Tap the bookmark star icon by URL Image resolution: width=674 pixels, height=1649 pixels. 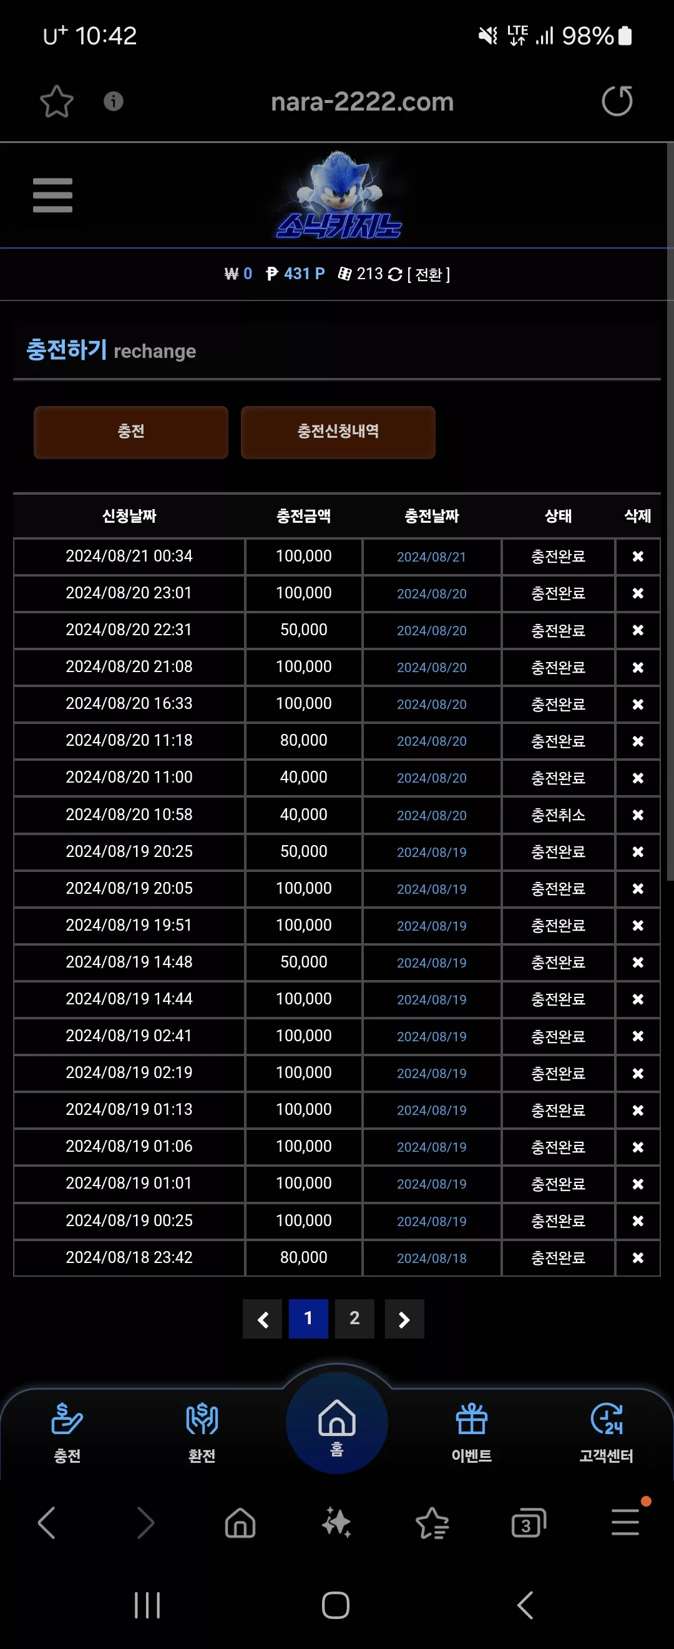(56, 102)
